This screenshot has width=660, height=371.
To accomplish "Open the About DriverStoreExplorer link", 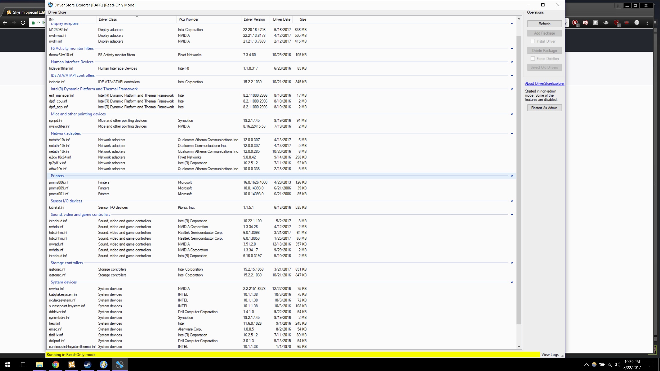I will 544,83.
